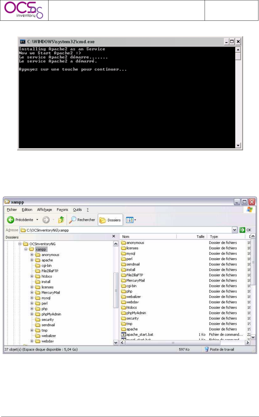Viewport: 259px width, 417px height.
Task: Open the dropdown arrow beside Précédente
Action: click(x=37, y=220)
